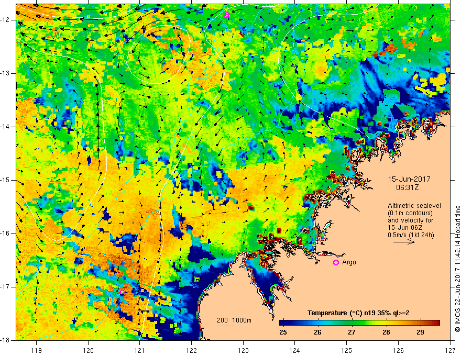Click the velocity scale reference arrow

tap(404, 242)
